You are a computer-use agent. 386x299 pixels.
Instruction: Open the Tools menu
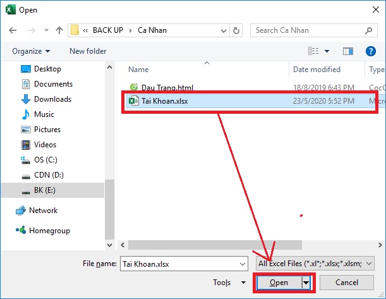click(x=229, y=283)
